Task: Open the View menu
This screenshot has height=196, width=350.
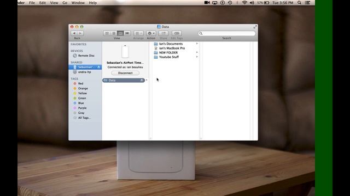Action: point(54,3)
